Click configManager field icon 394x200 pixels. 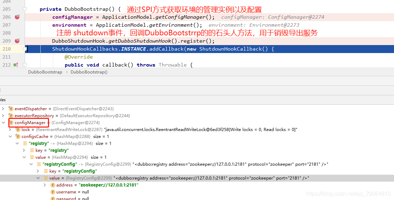click(11, 123)
